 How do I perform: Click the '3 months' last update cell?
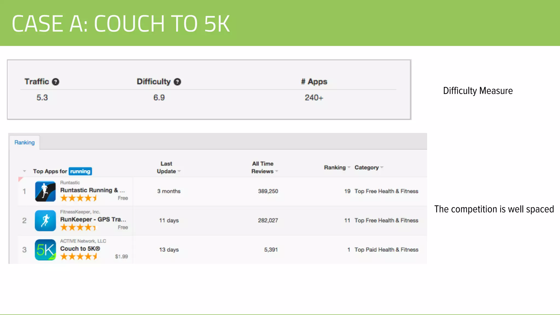(169, 191)
